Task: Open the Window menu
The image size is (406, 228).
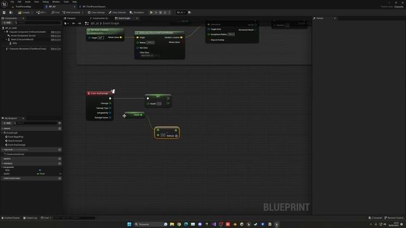Action: [x=56, y=2]
